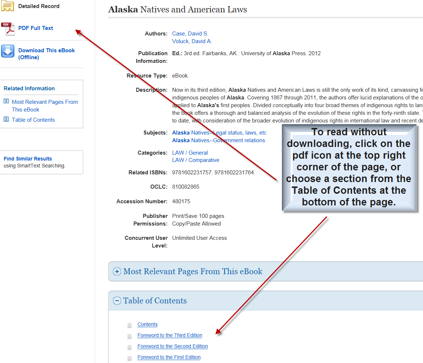Open the Detailed Record text link
Screen dimensions: 423x363
coord(39,6)
